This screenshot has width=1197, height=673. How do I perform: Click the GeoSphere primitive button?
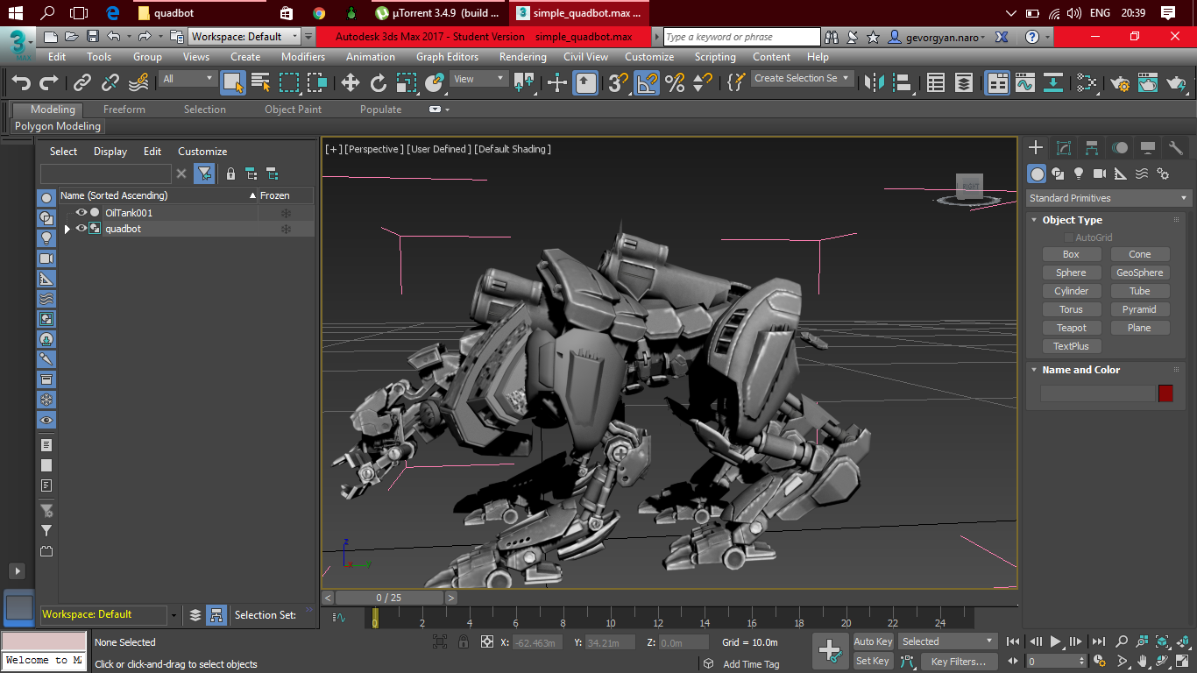pos(1139,273)
